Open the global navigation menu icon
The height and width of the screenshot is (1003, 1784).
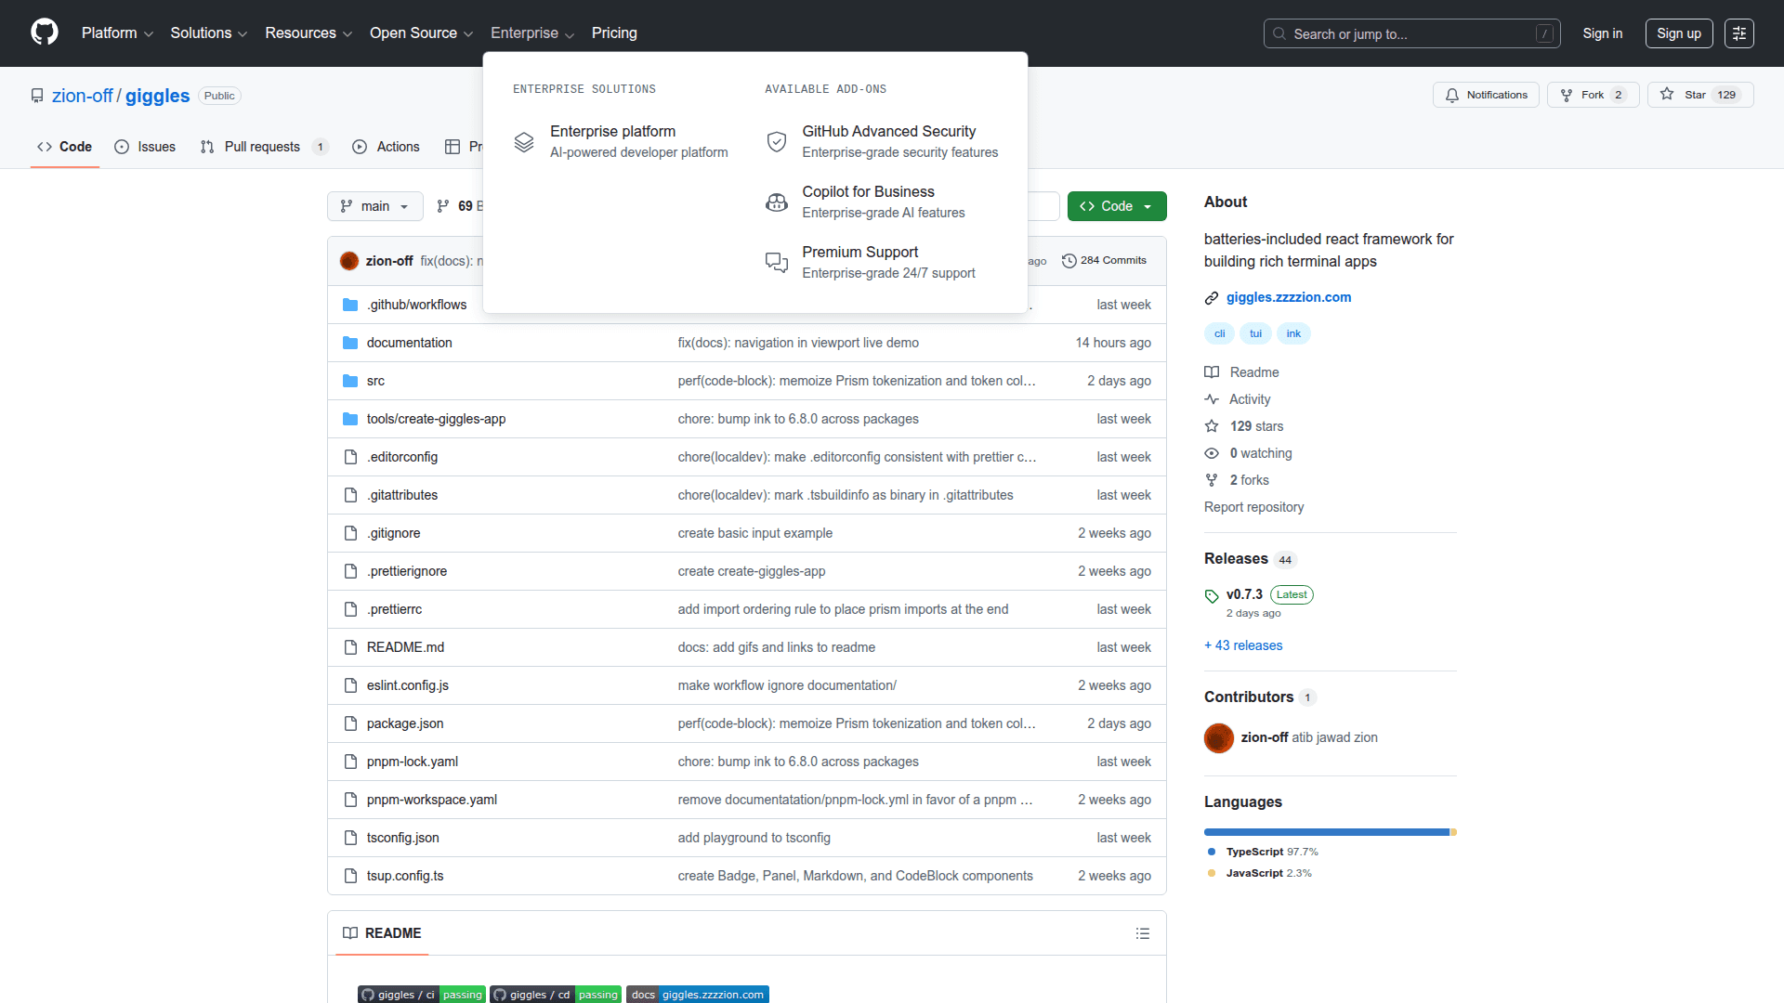point(1738,33)
